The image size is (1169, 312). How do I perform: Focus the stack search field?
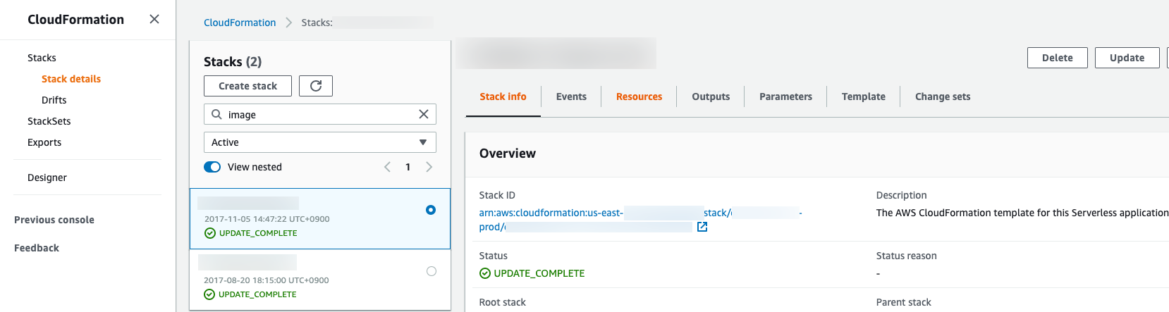click(320, 114)
